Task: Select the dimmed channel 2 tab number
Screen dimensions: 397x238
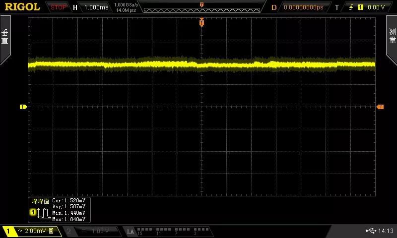Action: (68, 231)
